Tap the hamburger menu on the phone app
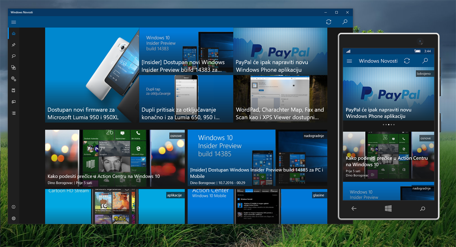This screenshot has height=247, width=456. click(x=349, y=61)
